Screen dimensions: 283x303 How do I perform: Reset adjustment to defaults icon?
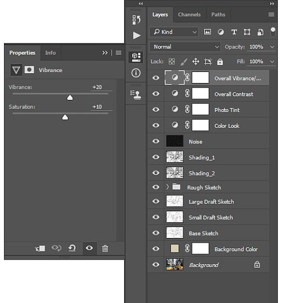[x=72, y=248]
